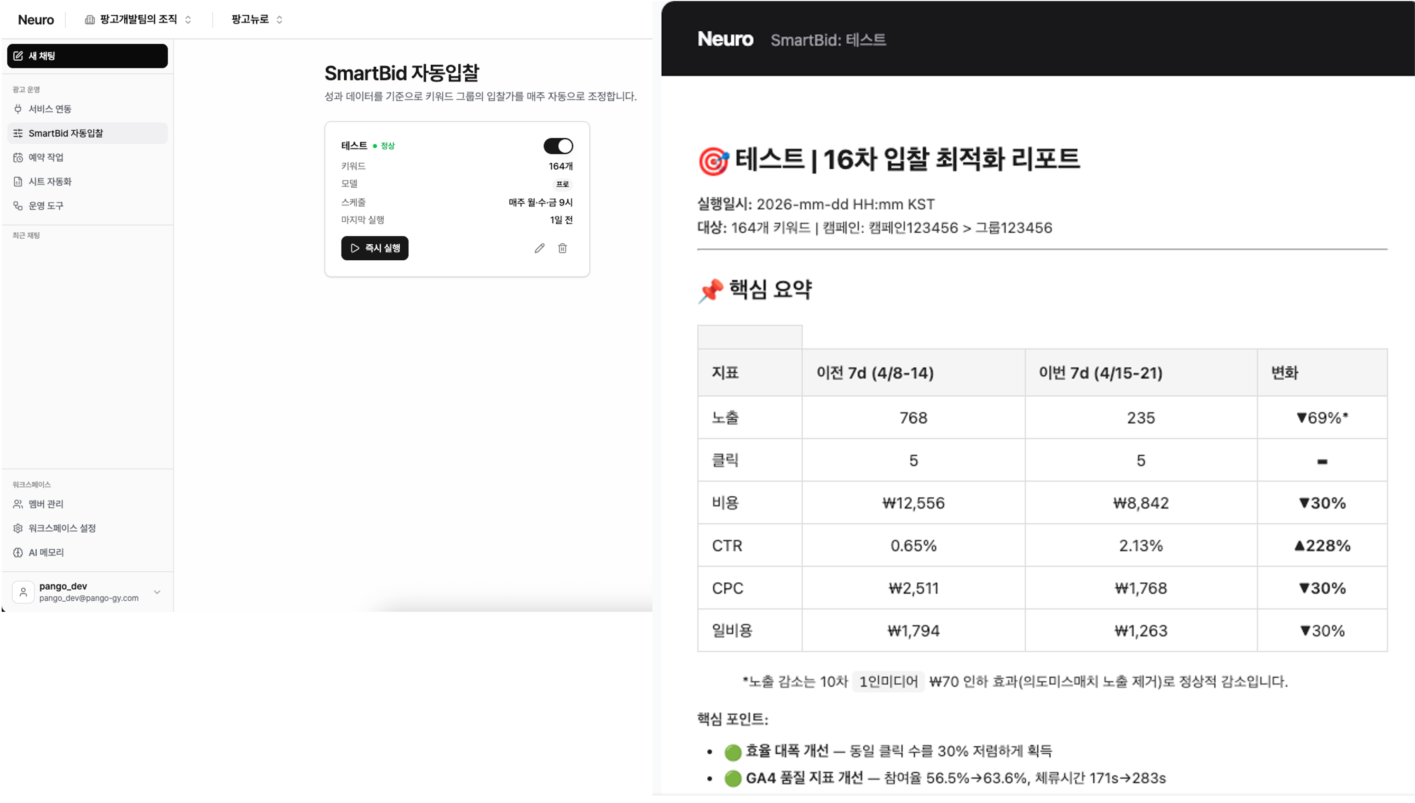Start a new chat with 새 채팅 button
Viewport: 1415px width, 803px height.
[x=87, y=56]
